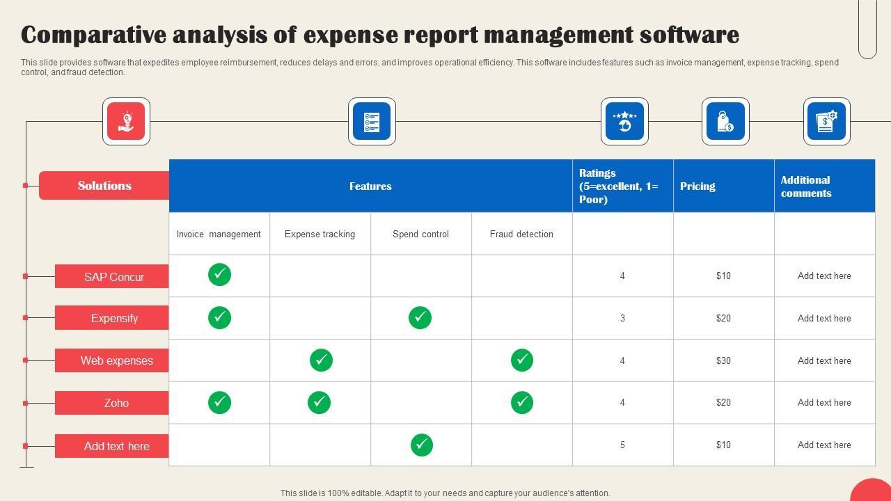The image size is (891, 501).
Task: Select the price tag Pricing icon
Action: pos(725,122)
